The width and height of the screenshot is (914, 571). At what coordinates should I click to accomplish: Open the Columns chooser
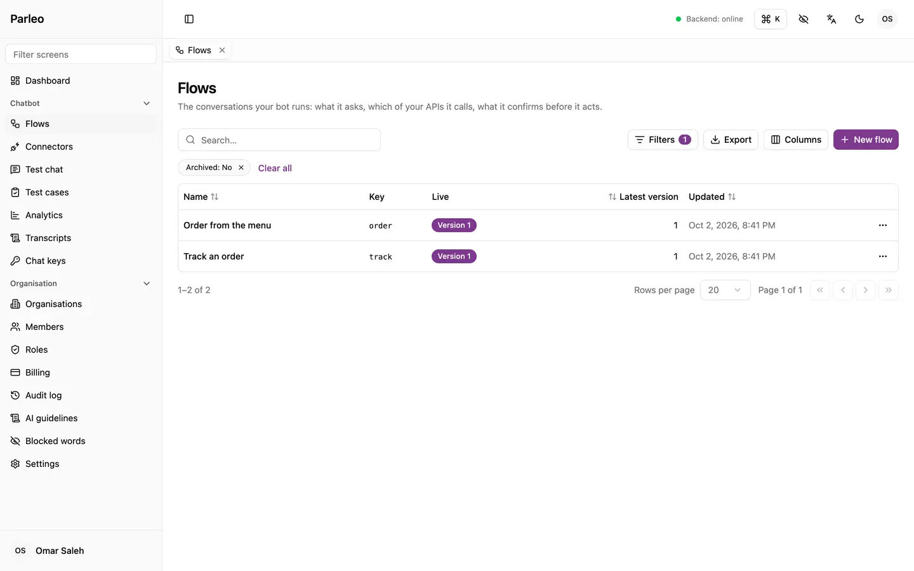point(796,140)
